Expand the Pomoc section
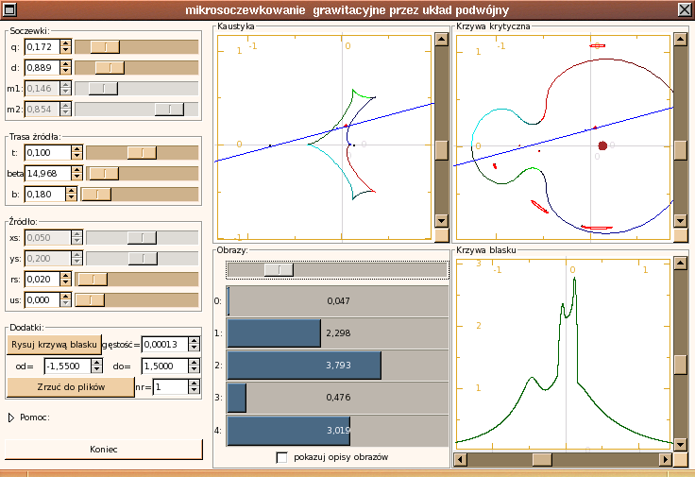 pos(11,417)
